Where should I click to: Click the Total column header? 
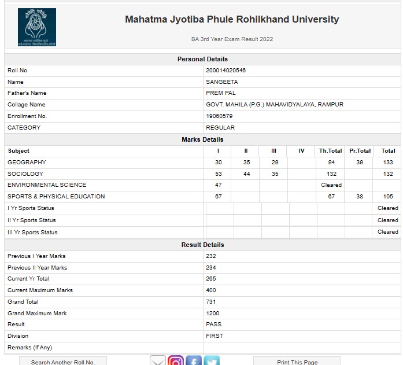pos(388,151)
